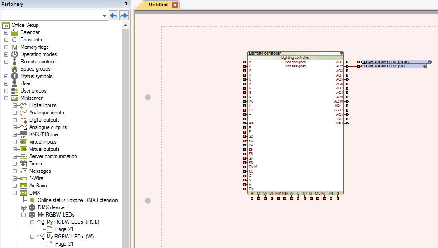Screen dimensions: 438x248
Task: Collapse the Miniserver tree node
Action: [x=6, y=98]
